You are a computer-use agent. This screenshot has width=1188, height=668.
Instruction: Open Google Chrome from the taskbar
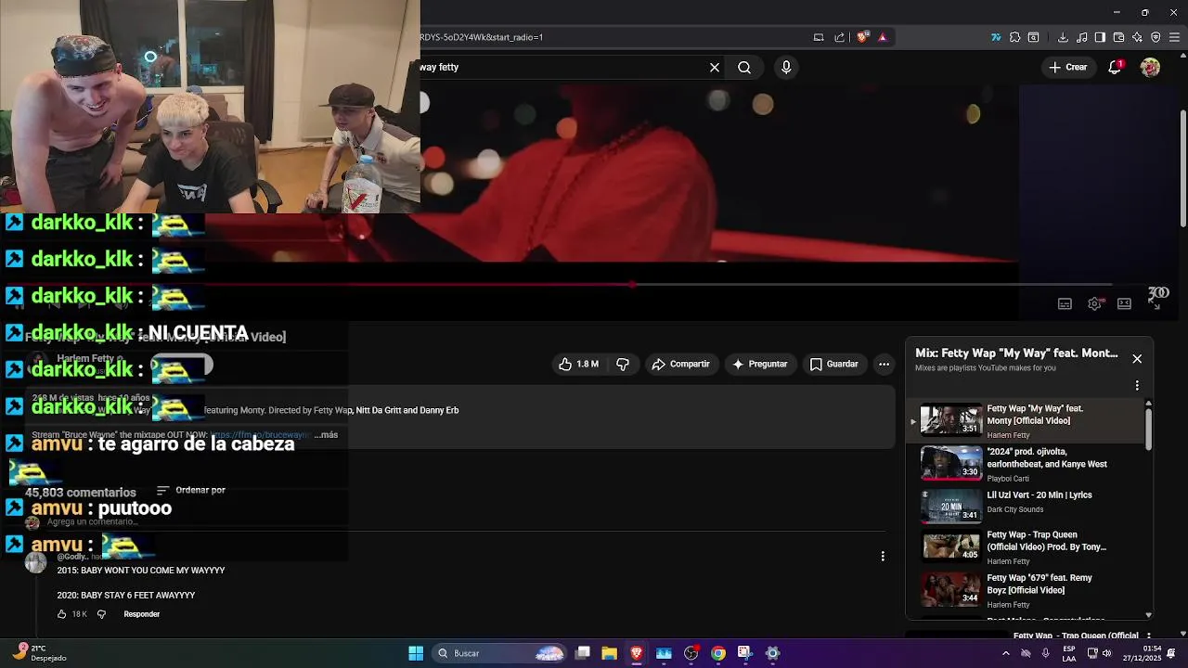click(x=718, y=653)
